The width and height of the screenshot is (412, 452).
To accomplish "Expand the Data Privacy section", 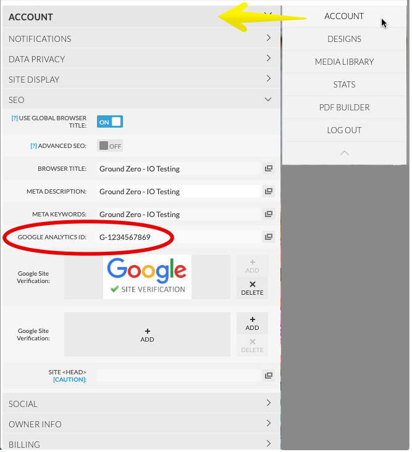I will click(x=142, y=59).
